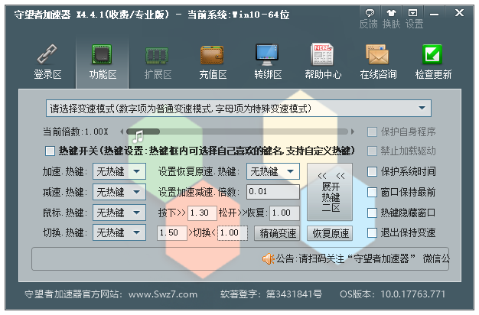This screenshot has width=479, height=315.
Task: Open the 减速.热键 dropdown
Action: [x=119, y=193]
